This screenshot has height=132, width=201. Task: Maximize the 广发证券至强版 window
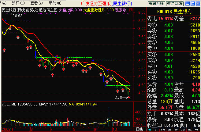pos(192,3)
